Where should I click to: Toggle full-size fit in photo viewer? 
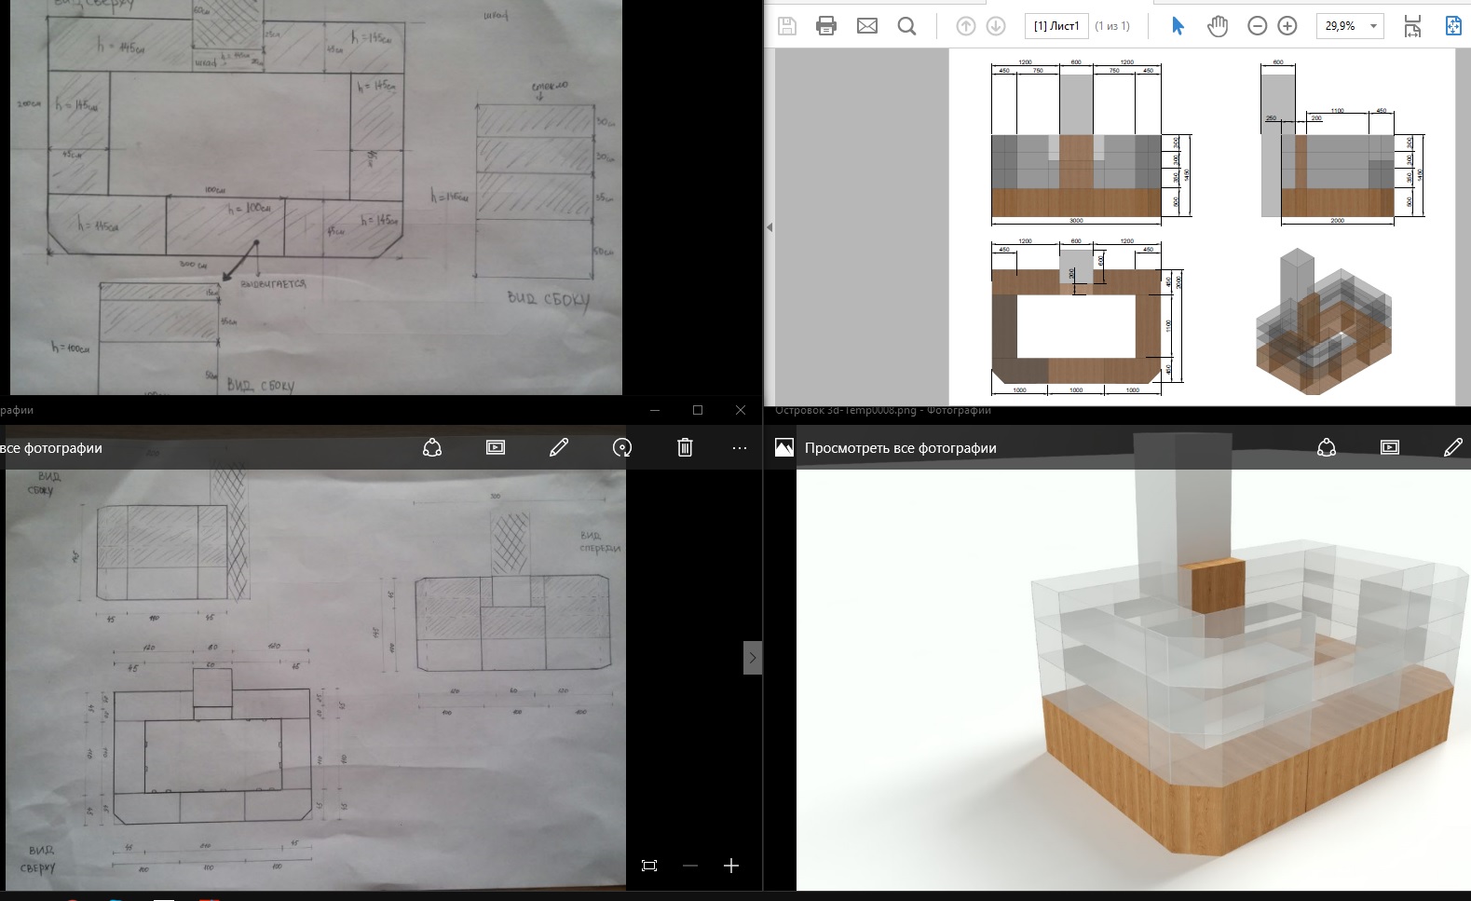(649, 866)
